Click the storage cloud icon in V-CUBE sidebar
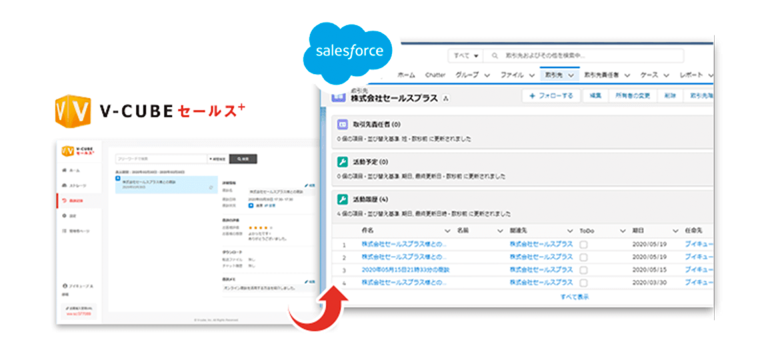The image size is (768, 364). pyautogui.click(x=65, y=185)
